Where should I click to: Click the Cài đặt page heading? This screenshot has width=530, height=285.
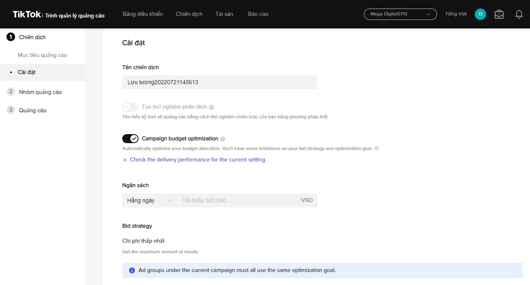pos(134,43)
